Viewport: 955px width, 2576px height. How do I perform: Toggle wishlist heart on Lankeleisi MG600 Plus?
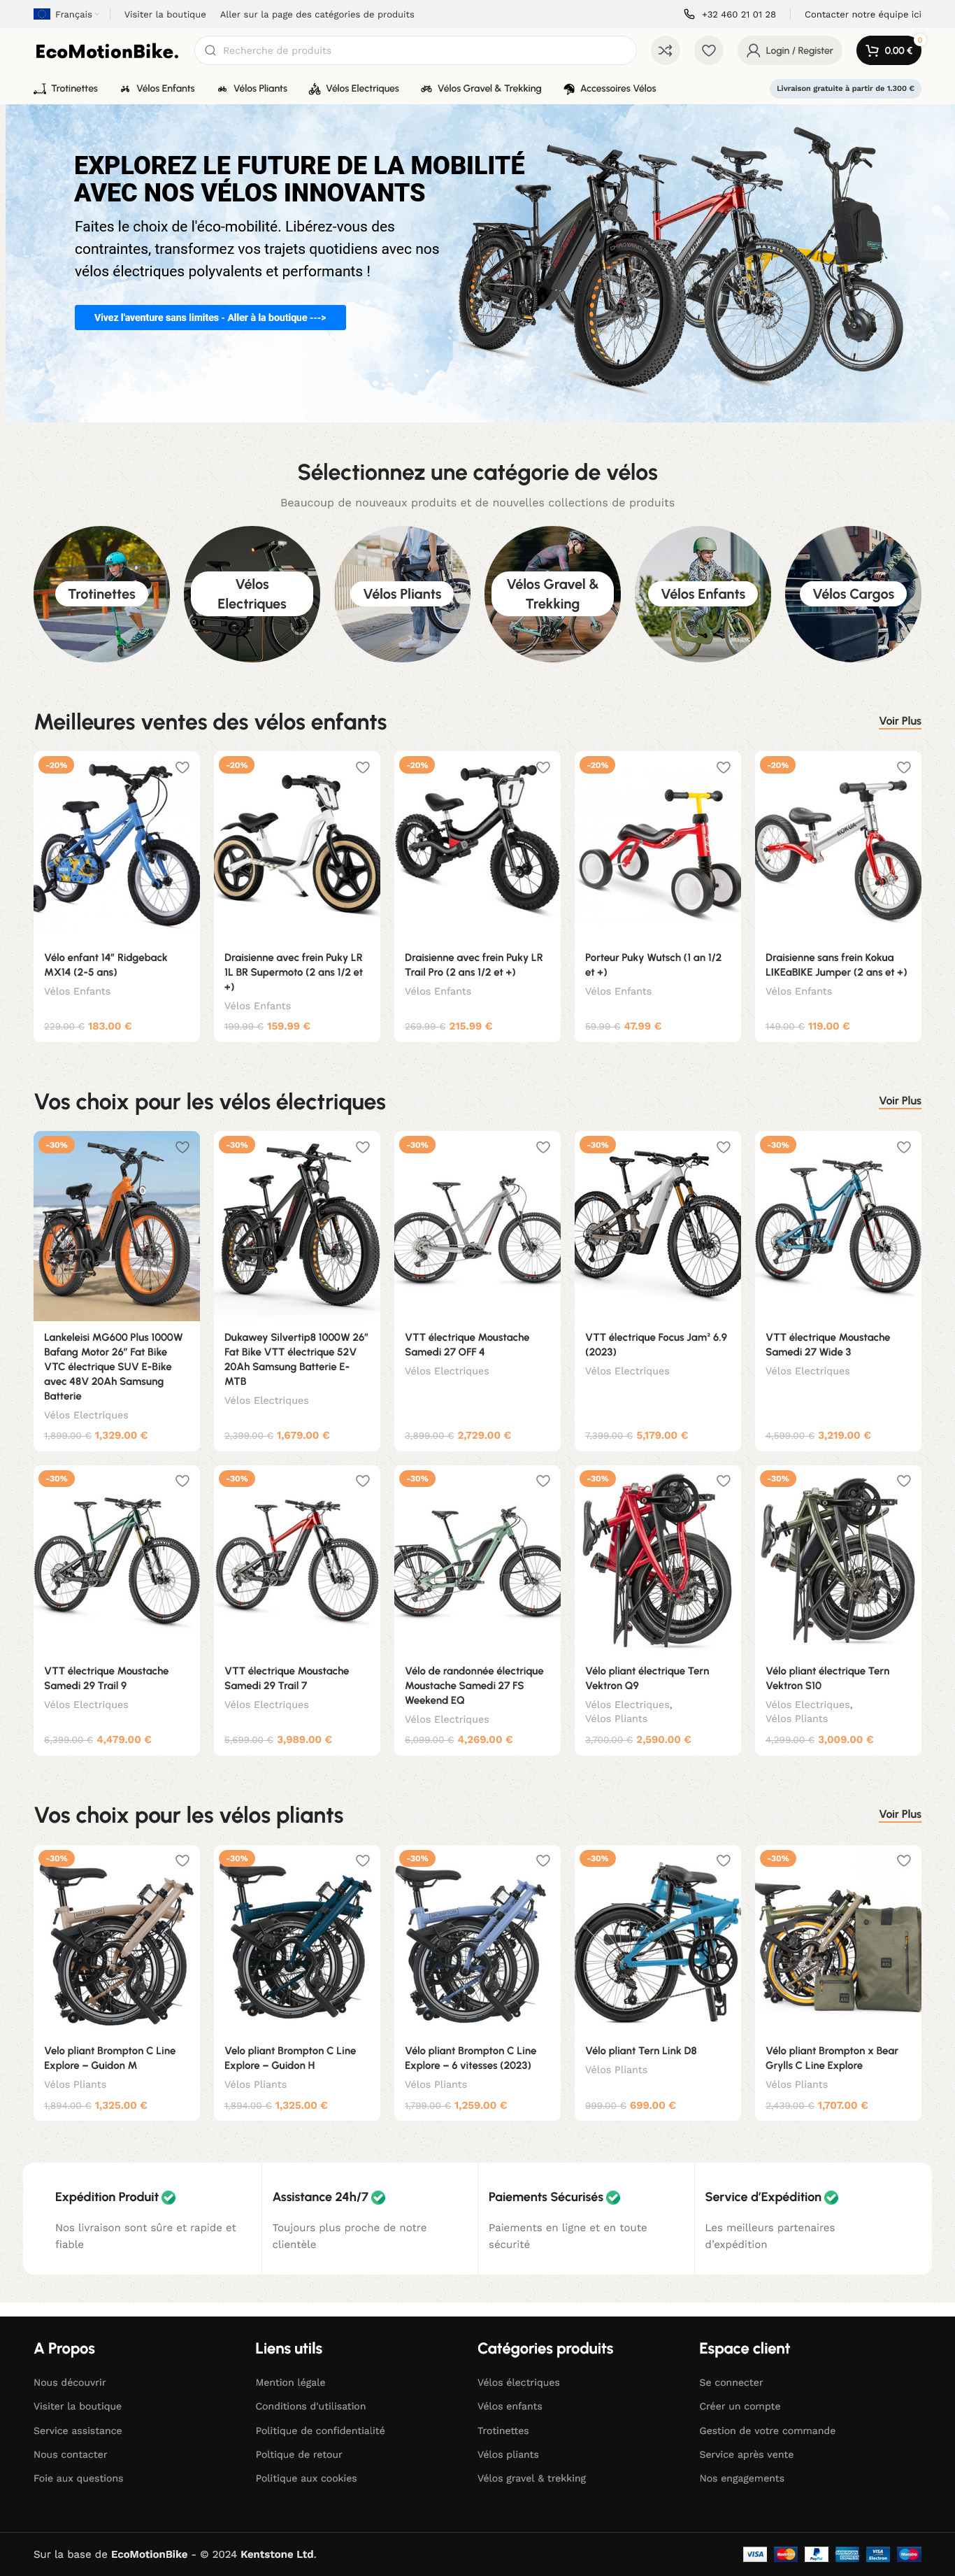(182, 1147)
